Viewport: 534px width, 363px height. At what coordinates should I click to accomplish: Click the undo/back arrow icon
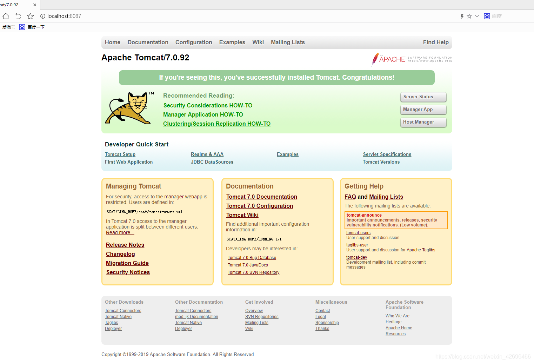click(18, 16)
